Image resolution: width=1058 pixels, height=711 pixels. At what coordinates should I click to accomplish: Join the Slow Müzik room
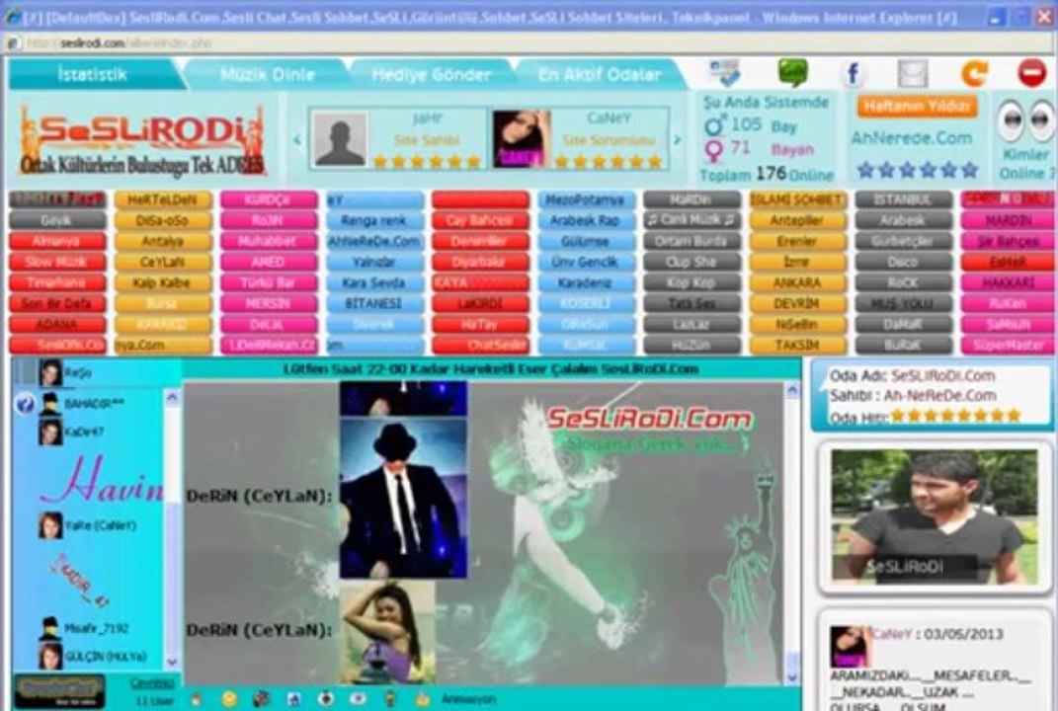tap(57, 262)
